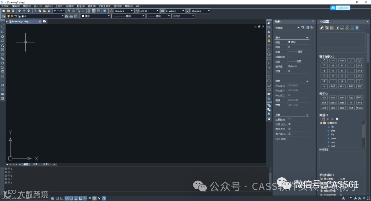Toggle the Dynamic Input button in the status bar

pyautogui.click(x=85, y=198)
